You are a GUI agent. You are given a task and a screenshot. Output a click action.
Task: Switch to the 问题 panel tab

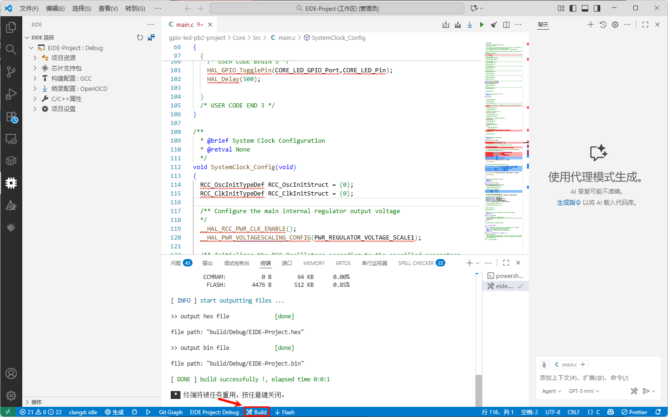176,263
